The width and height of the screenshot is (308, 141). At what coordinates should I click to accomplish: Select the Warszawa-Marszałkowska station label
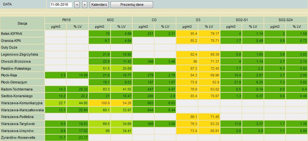click(x=22, y=110)
